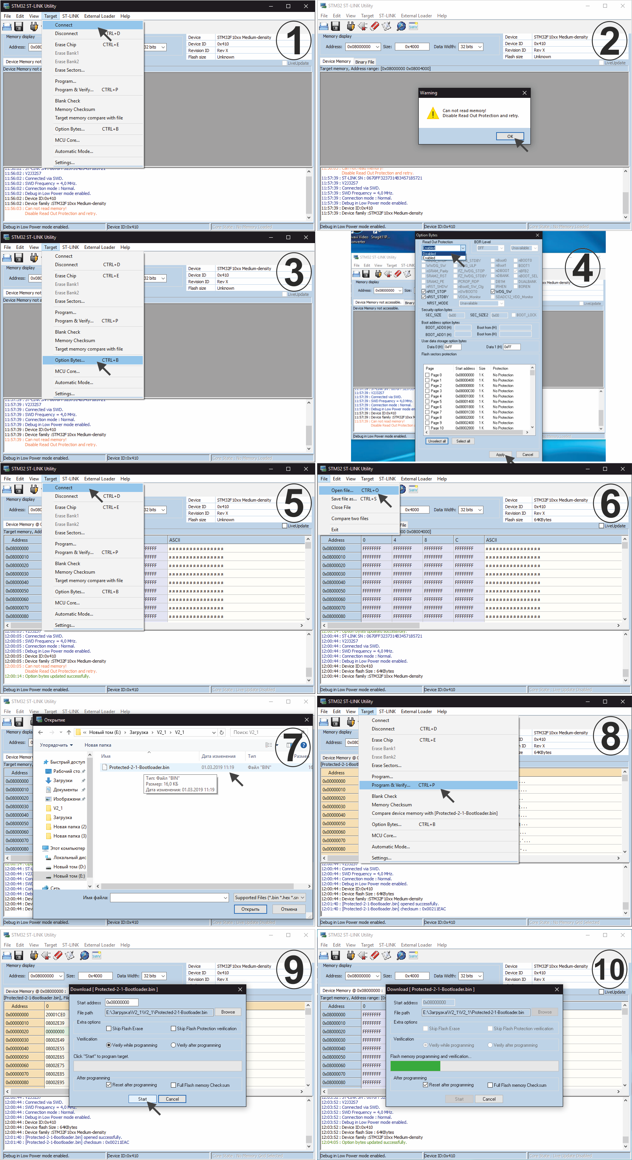Click the Имя файла text field
The image size is (632, 1160).
pos(170,898)
